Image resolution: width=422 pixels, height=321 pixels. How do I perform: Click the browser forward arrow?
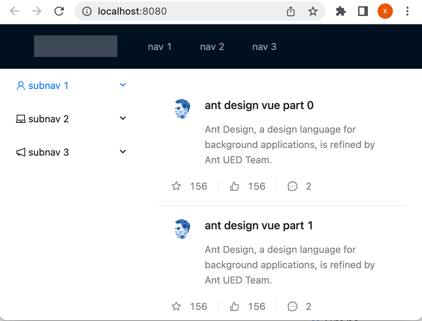(36, 11)
